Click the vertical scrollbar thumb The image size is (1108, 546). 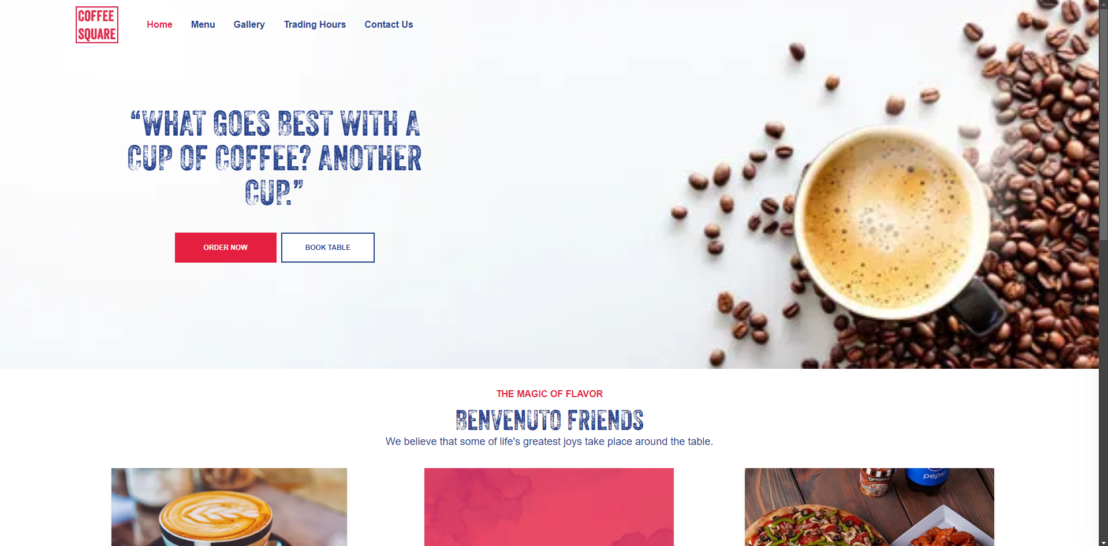1103,124
